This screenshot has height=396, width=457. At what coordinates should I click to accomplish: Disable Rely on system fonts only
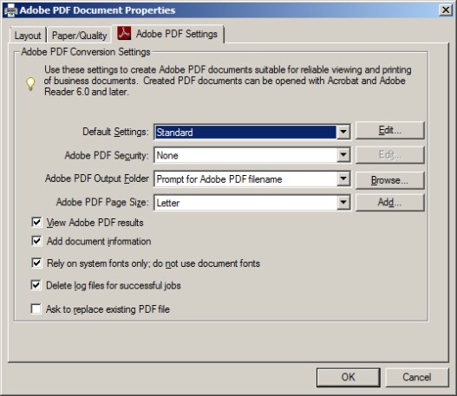coord(36,263)
